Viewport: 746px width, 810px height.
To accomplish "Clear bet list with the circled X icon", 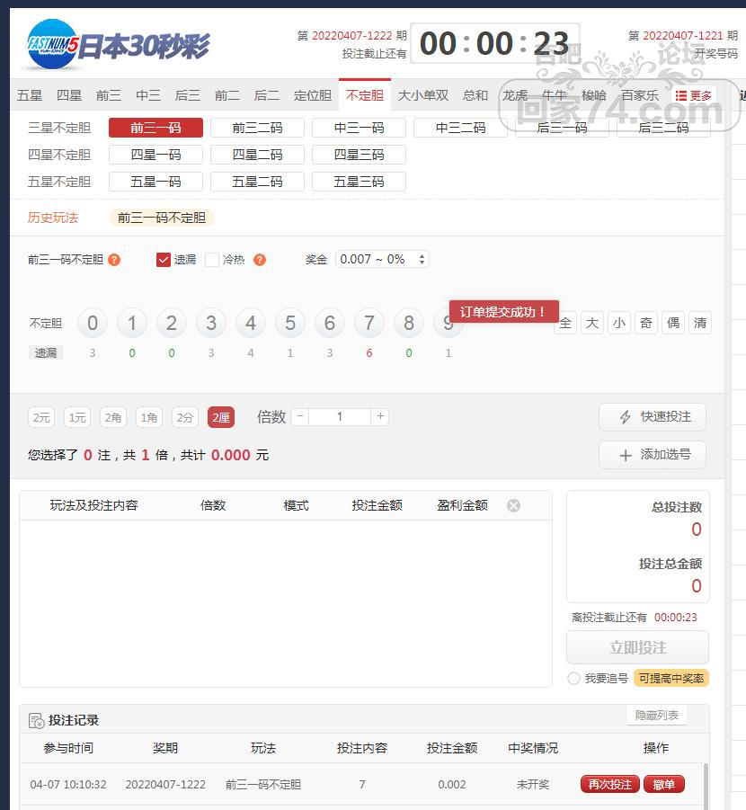I will (x=513, y=506).
